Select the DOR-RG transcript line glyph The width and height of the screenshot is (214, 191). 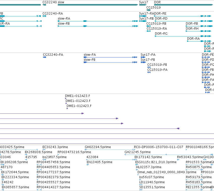183,36
